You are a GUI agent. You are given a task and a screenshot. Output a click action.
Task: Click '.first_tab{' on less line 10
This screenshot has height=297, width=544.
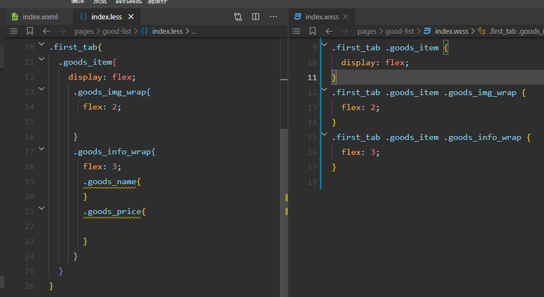76,47
